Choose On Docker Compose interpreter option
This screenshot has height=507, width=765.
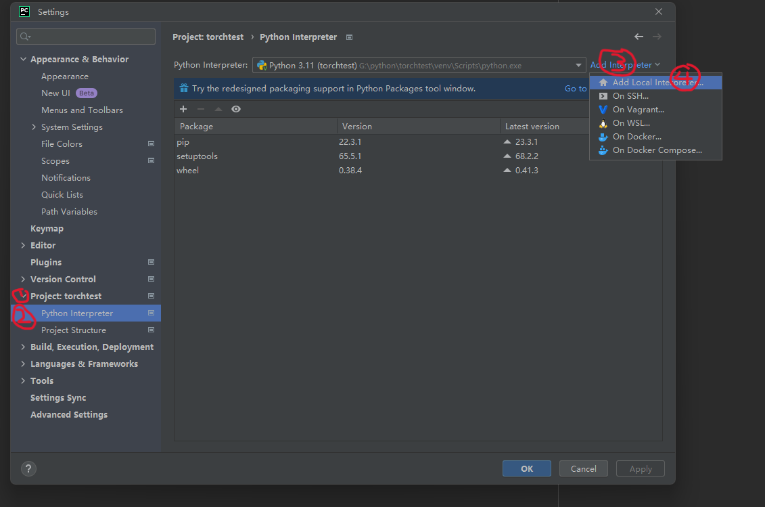pyautogui.click(x=655, y=150)
